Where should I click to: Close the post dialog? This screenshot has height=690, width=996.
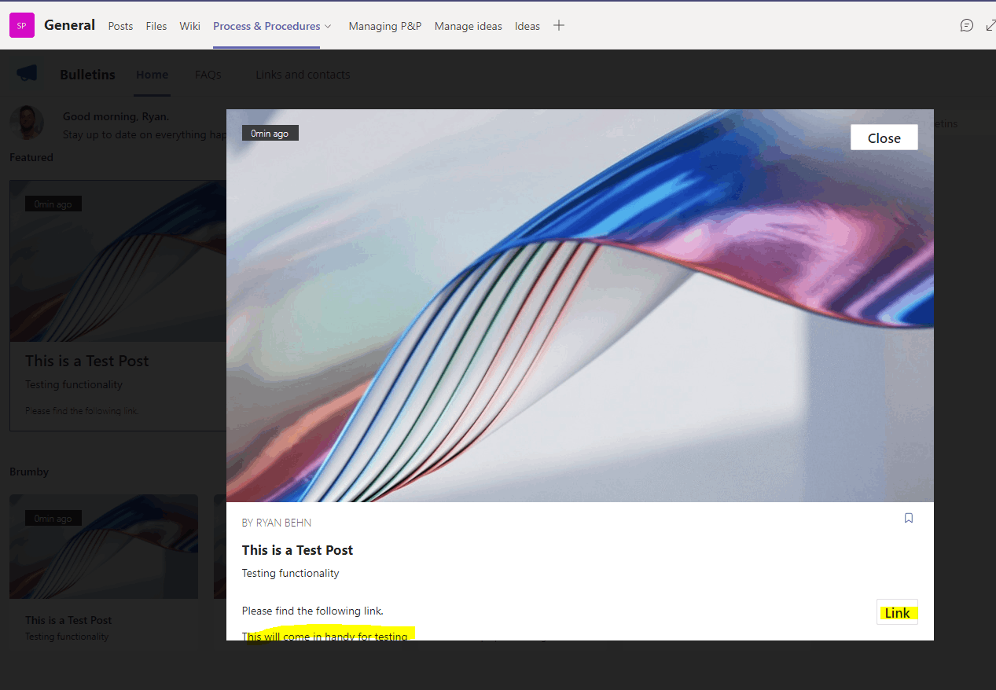tap(884, 138)
